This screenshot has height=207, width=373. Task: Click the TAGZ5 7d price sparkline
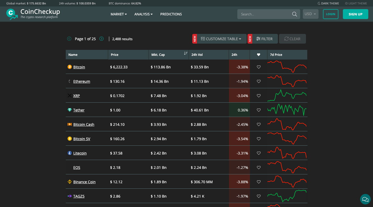(x=287, y=196)
